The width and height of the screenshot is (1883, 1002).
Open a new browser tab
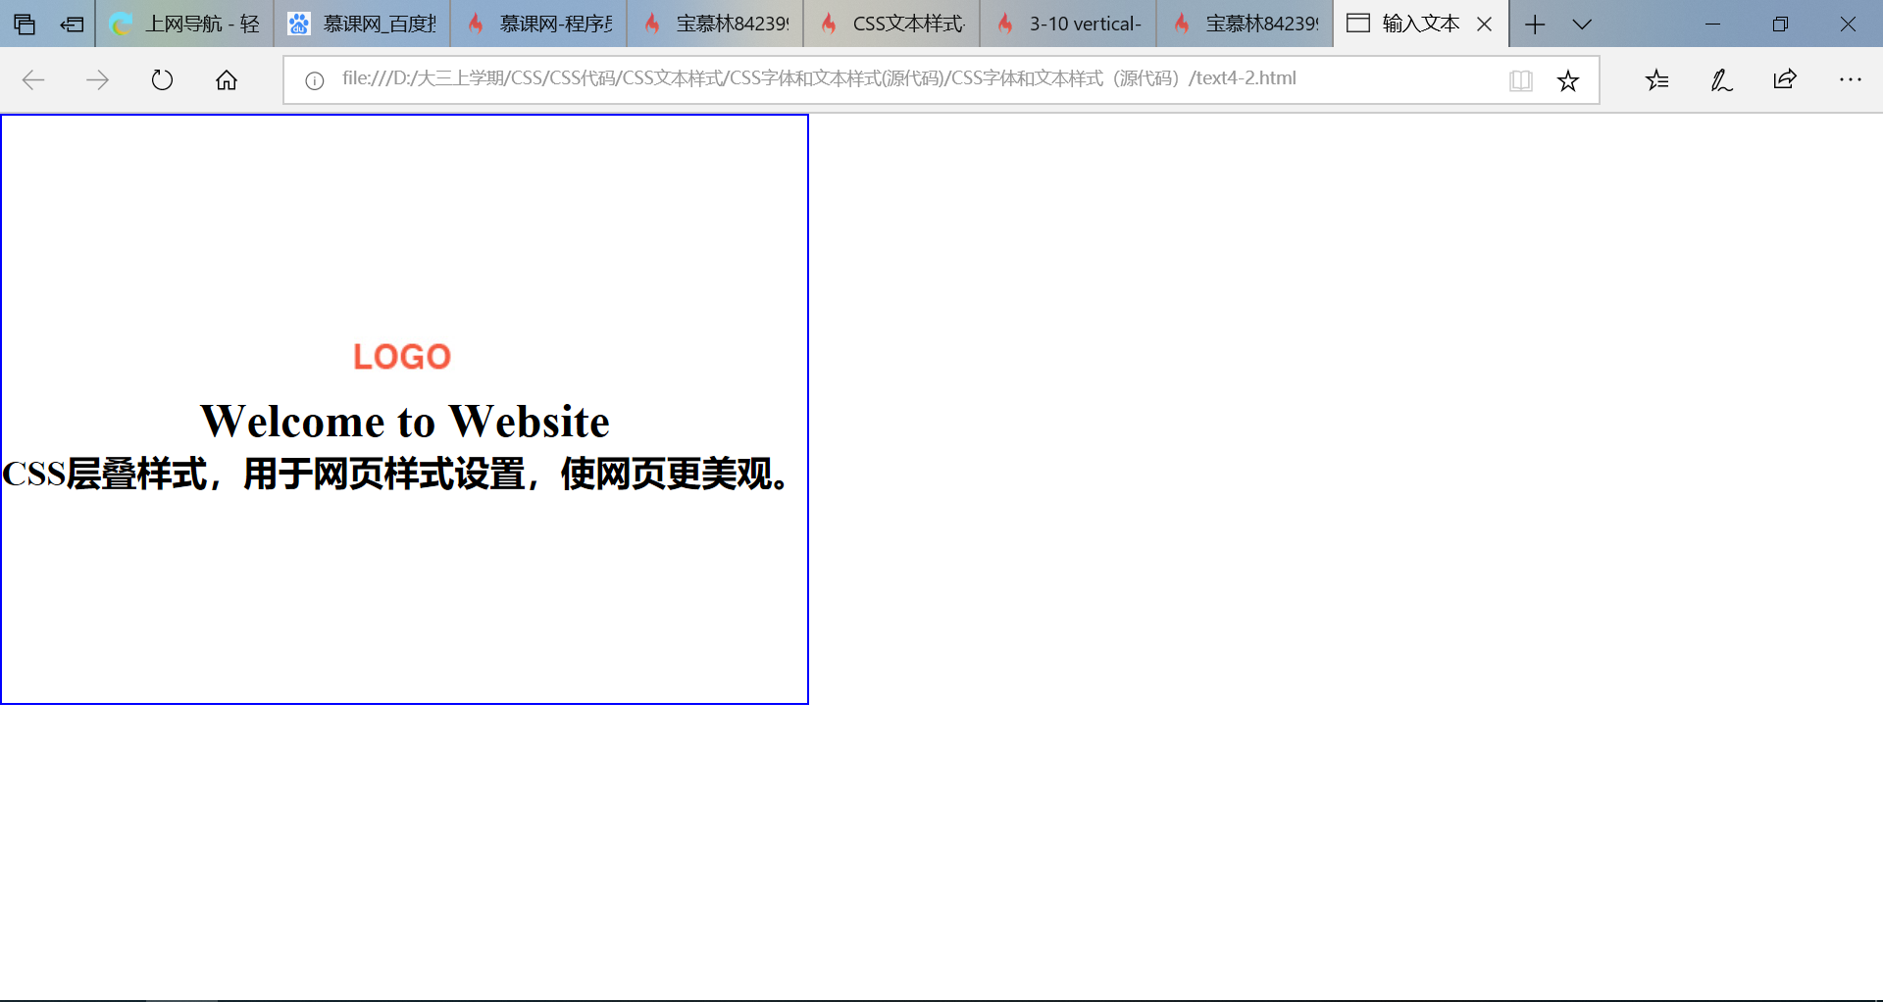(1535, 24)
